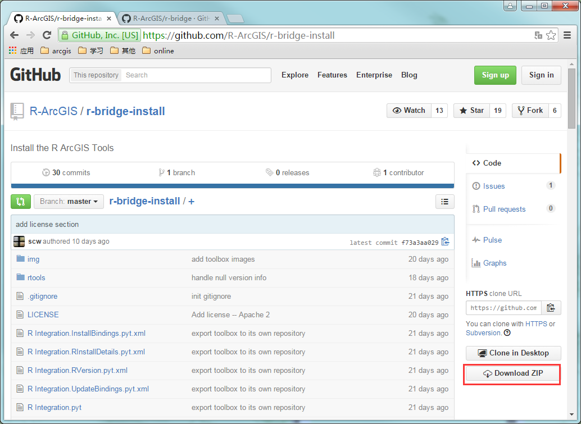Image resolution: width=581 pixels, height=424 pixels.
Task: Click the 30 commits link
Action: click(66, 172)
